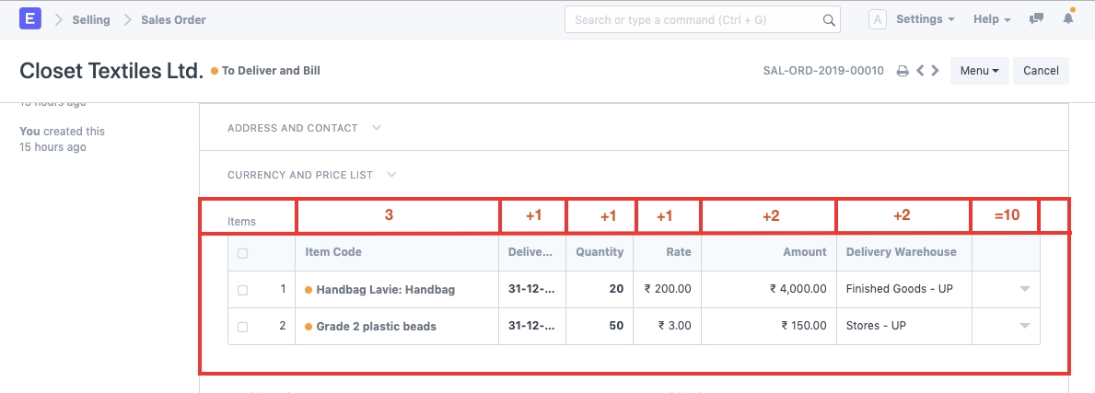Click the print icon

903,71
